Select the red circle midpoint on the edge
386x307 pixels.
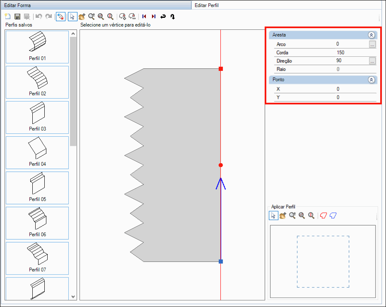(x=221, y=165)
